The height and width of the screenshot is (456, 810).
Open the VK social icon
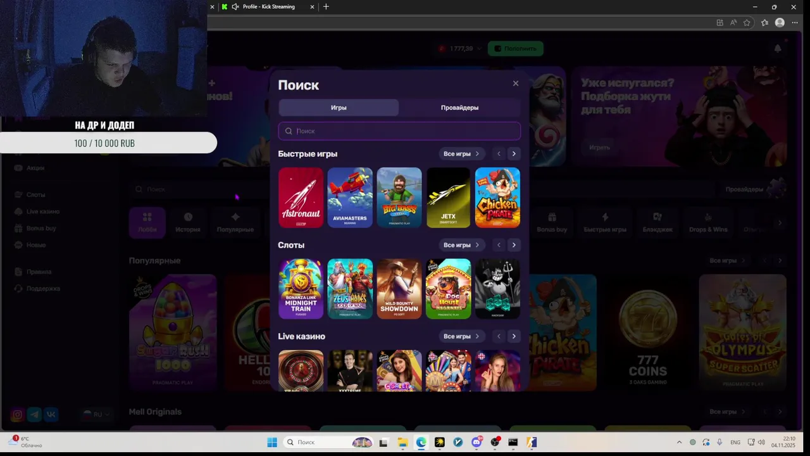click(51, 415)
